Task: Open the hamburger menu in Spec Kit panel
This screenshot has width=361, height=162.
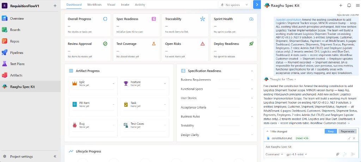Action: [357, 6]
